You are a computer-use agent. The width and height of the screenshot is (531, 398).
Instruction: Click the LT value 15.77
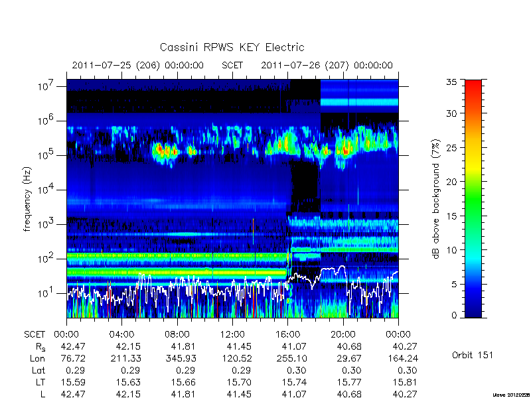tap(349, 382)
